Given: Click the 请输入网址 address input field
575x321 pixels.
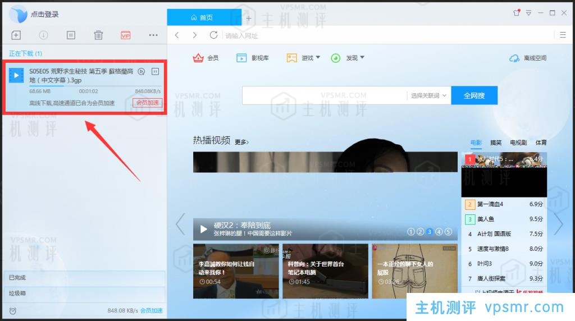Looking at the screenshot, I should point(387,35).
